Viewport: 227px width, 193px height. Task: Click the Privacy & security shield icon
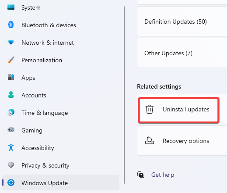11,165
